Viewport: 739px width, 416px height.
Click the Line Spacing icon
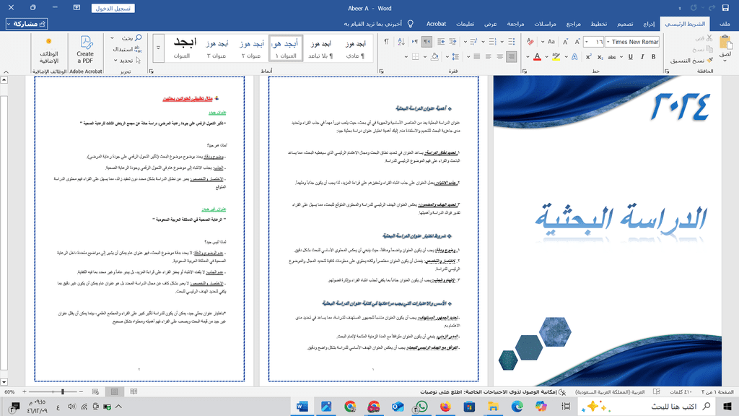pyautogui.click(x=455, y=56)
